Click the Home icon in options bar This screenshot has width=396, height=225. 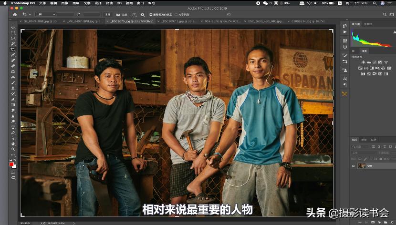[x=15, y=14]
